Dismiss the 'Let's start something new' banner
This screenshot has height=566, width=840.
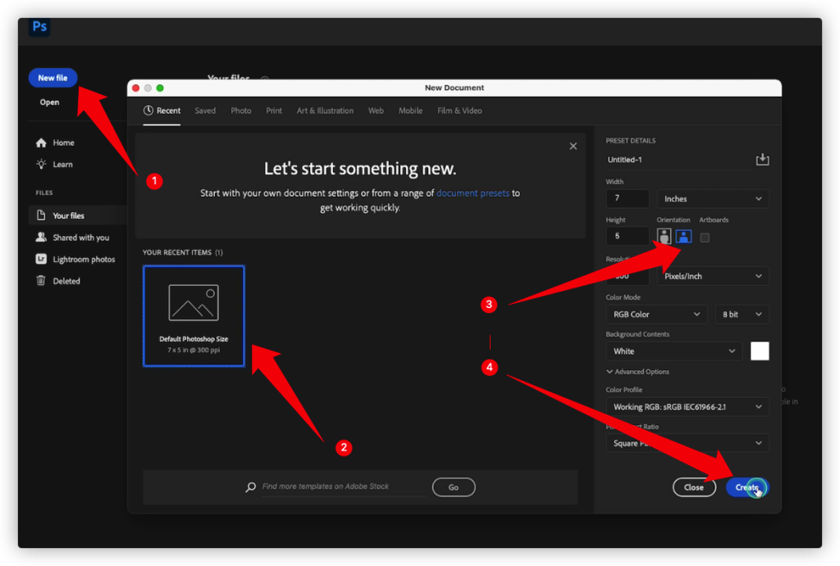(x=573, y=146)
